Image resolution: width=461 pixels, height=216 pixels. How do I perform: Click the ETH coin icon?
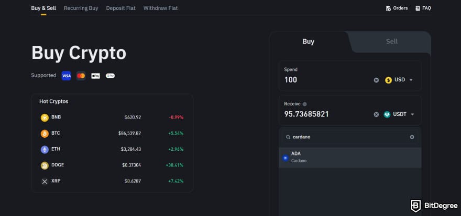point(45,150)
